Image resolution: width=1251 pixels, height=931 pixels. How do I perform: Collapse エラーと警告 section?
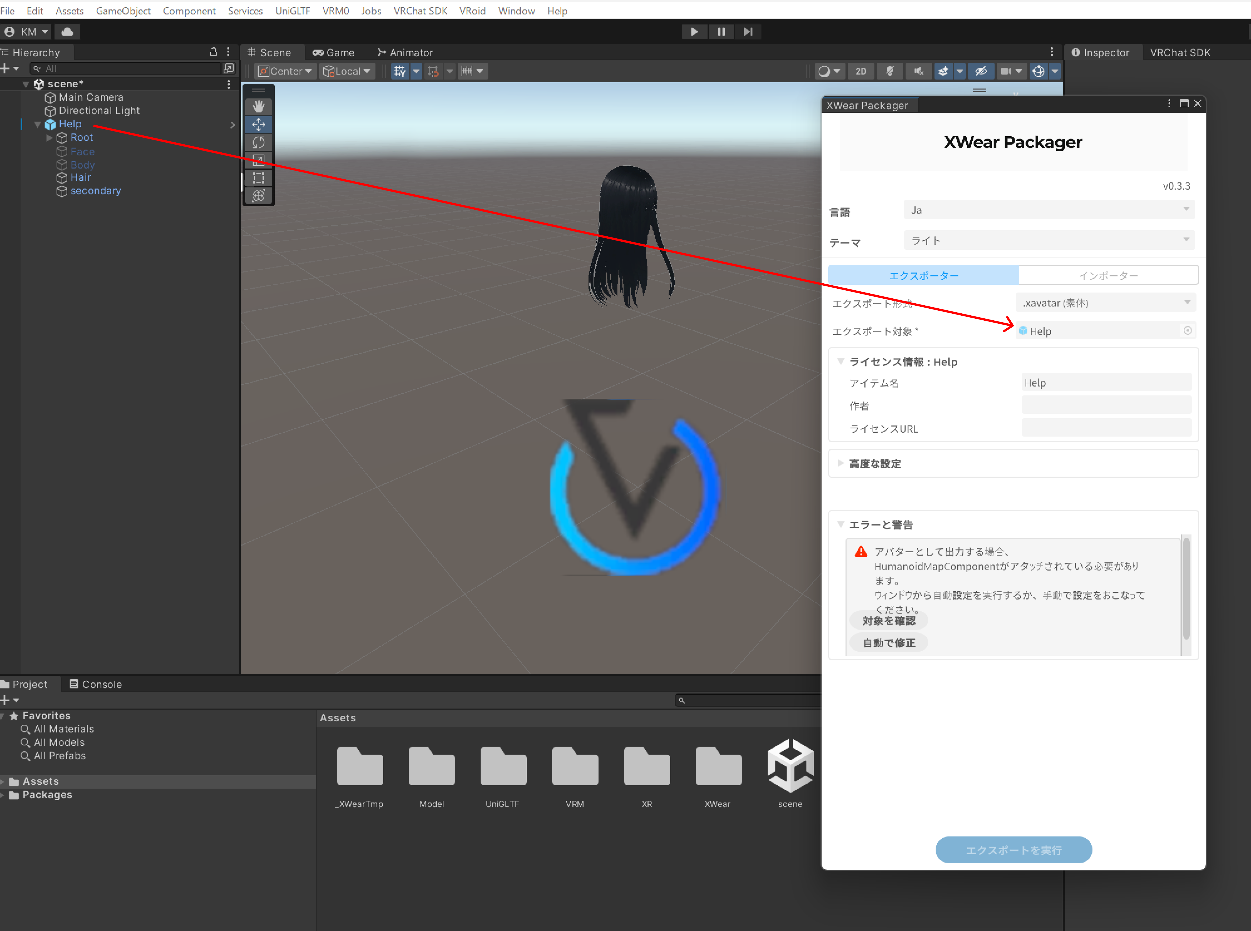point(841,525)
